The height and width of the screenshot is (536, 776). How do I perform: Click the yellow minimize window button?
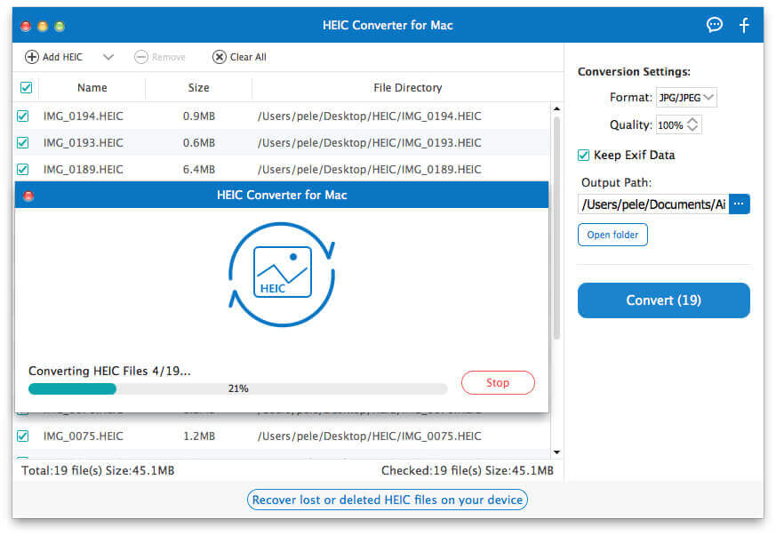tap(43, 26)
